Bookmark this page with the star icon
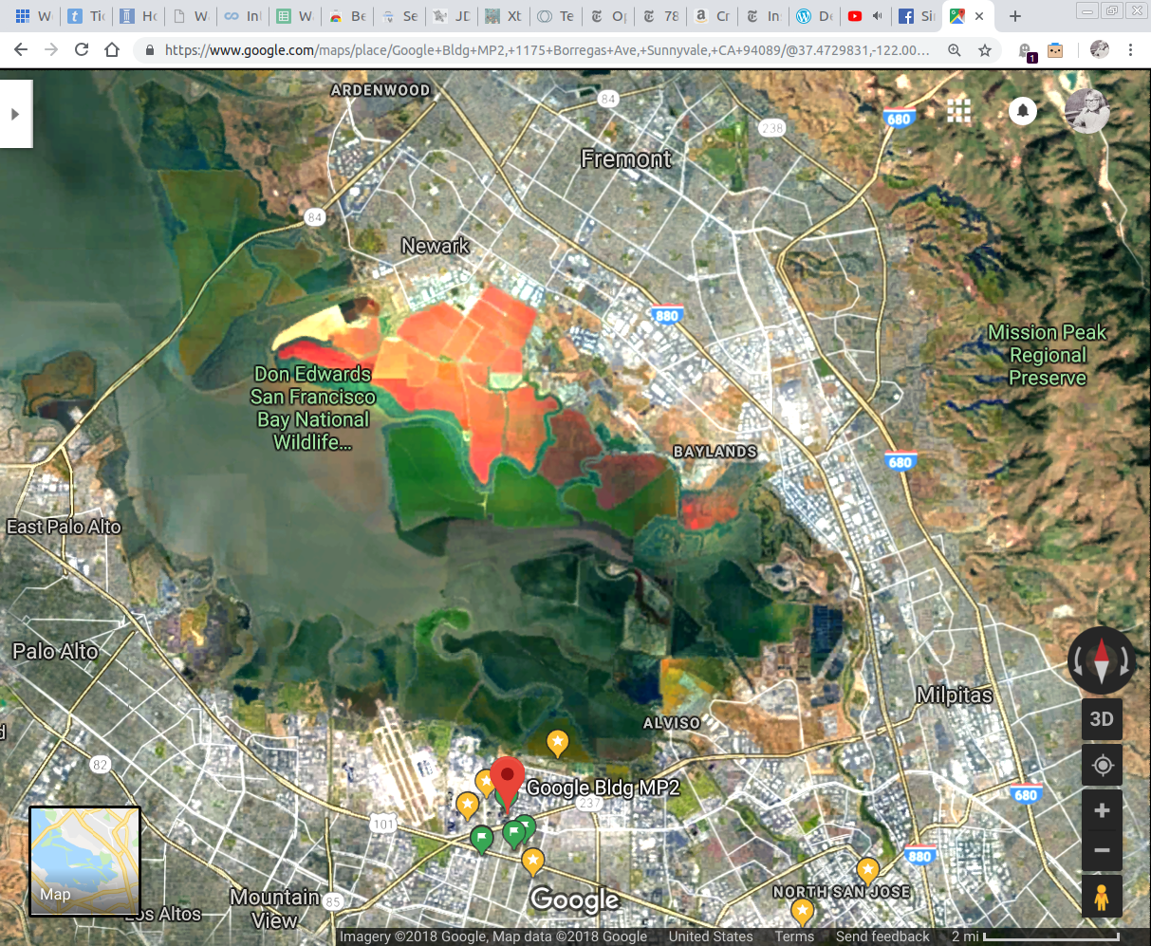 coord(985,50)
